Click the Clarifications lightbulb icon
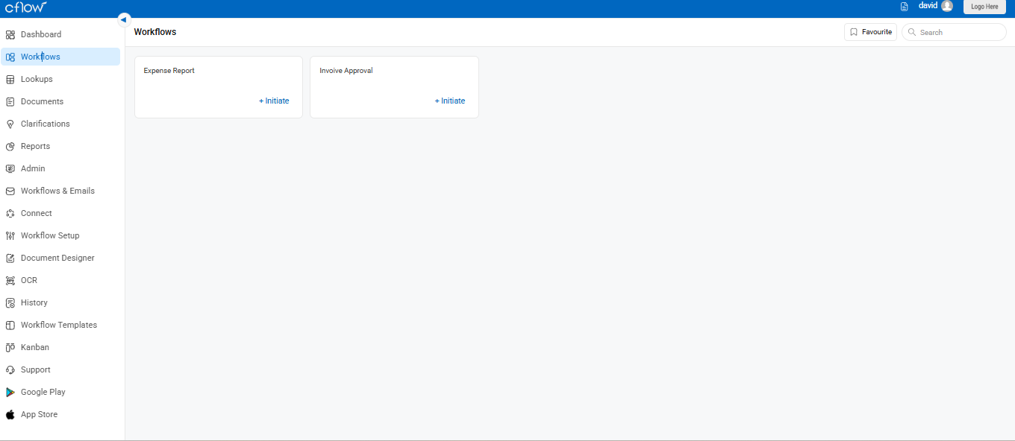 coord(10,124)
